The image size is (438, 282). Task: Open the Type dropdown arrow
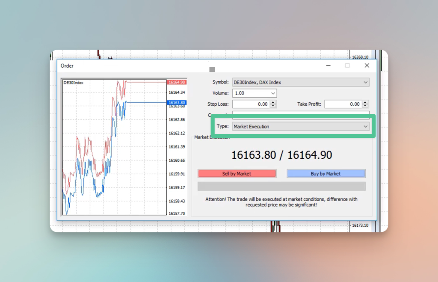point(365,127)
